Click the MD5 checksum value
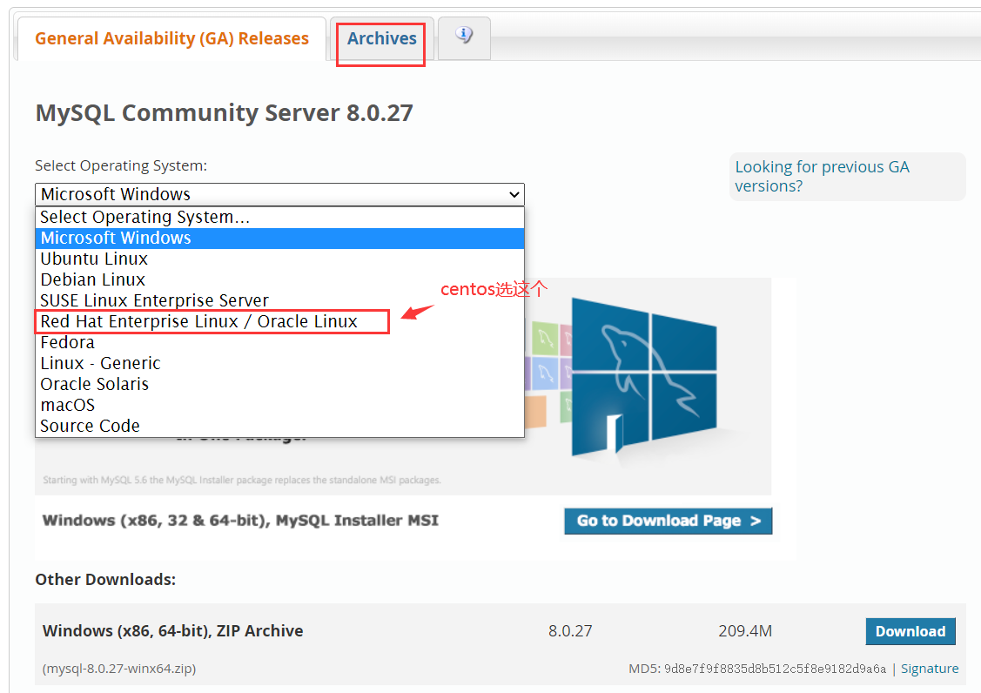 point(775,669)
